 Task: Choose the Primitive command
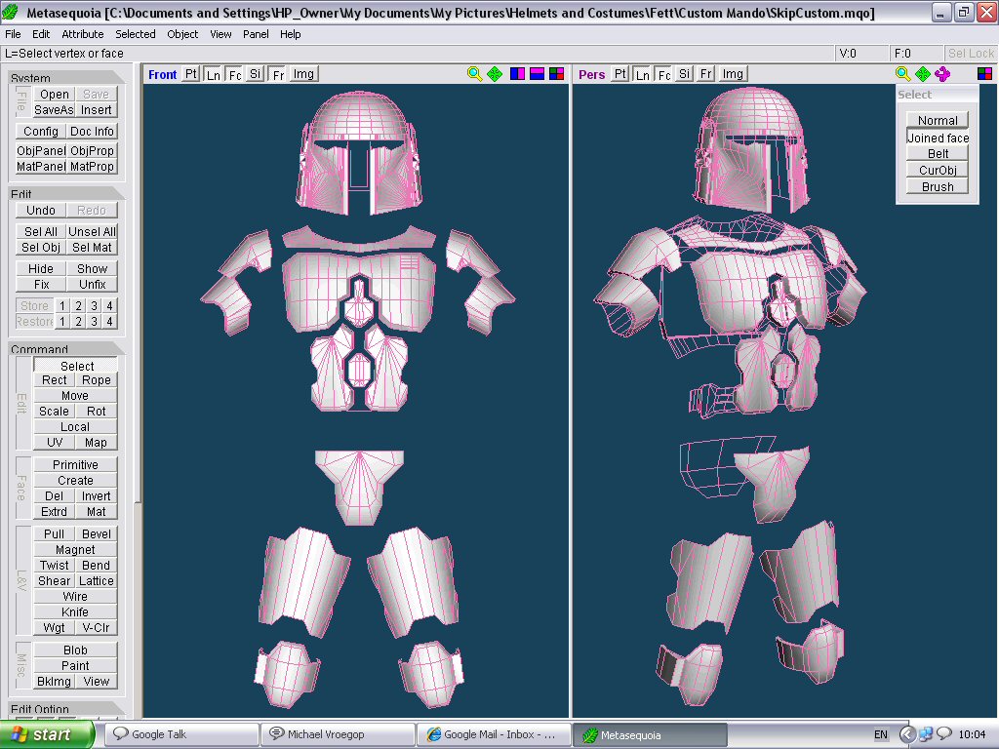click(75, 465)
